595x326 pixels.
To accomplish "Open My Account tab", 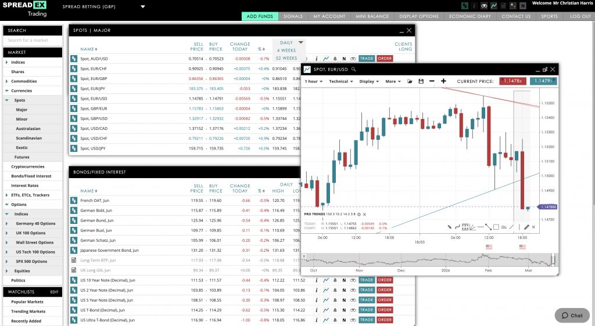I will (x=329, y=16).
